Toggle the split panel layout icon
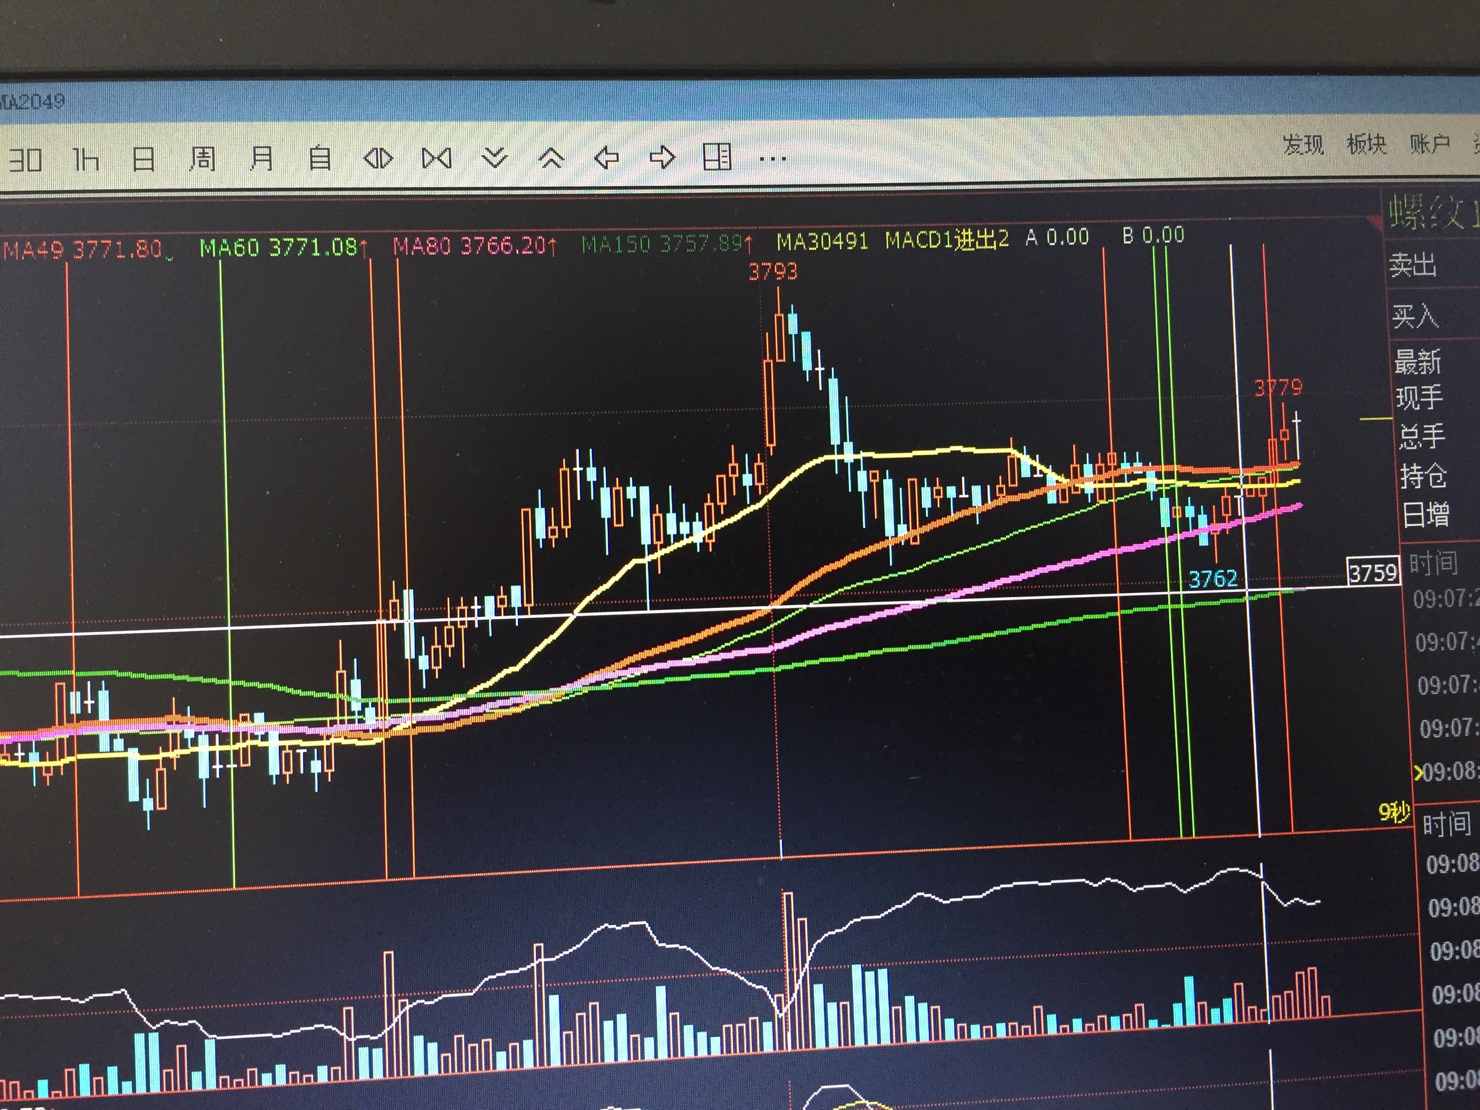The image size is (1480, 1110). [716, 158]
